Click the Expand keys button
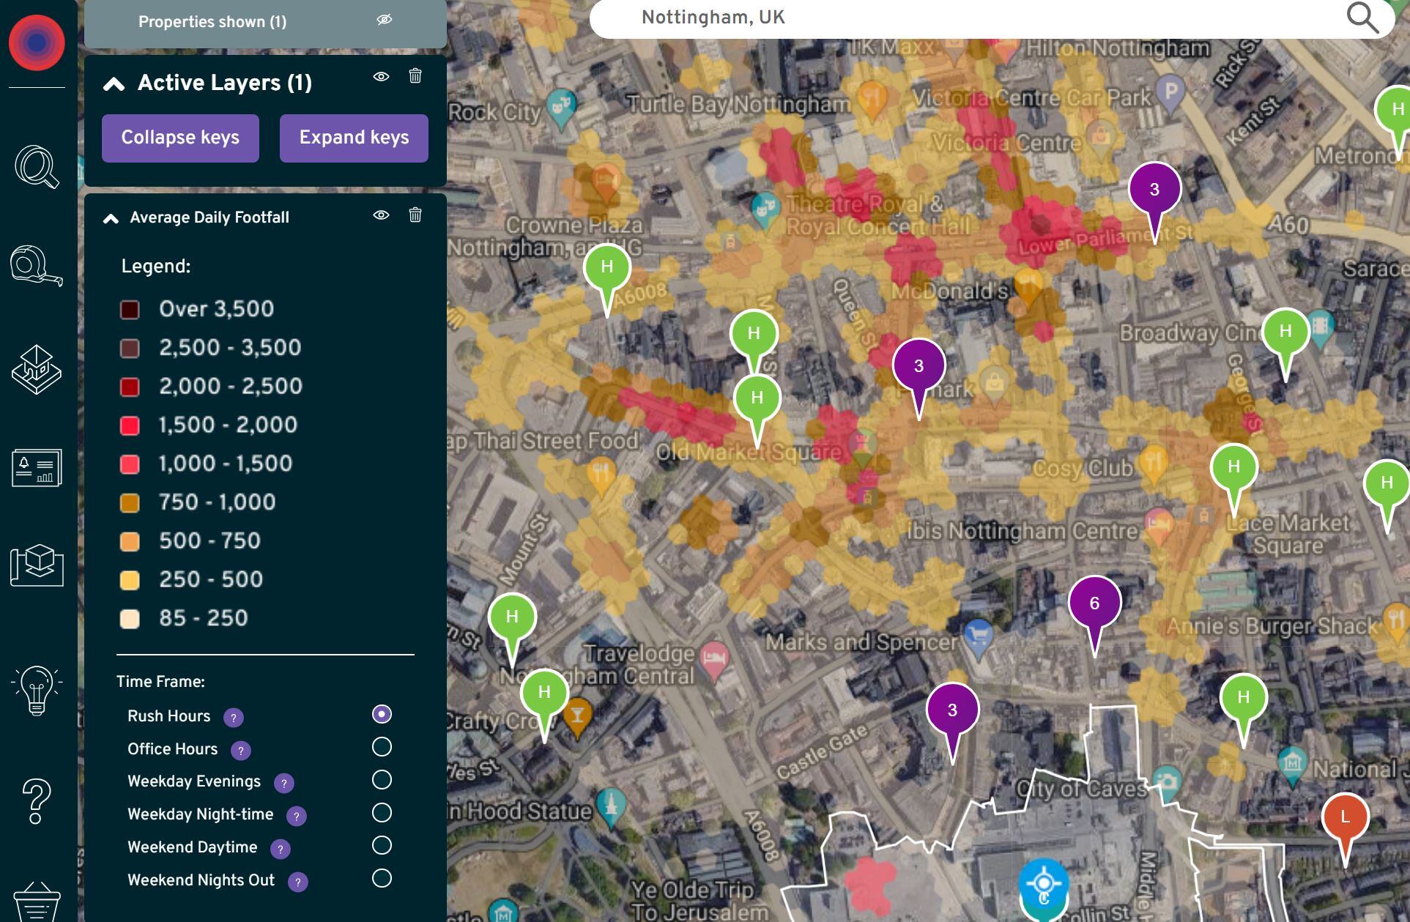 (x=354, y=138)
